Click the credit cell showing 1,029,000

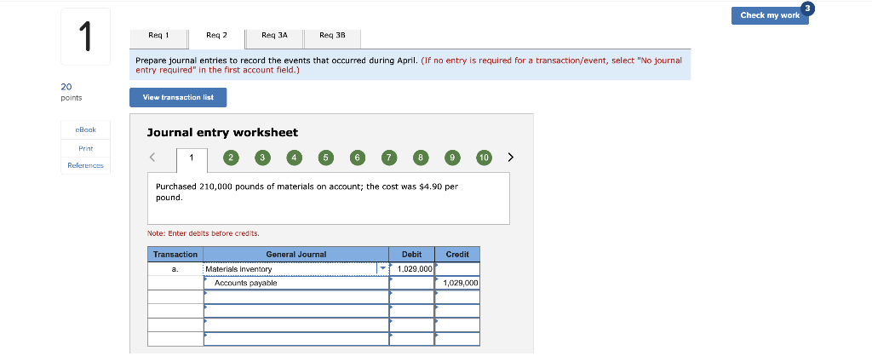point(457,283)
